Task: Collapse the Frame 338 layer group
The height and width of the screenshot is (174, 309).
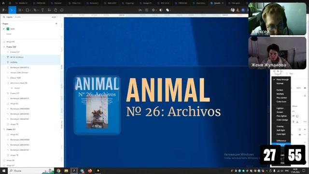Action: (x=4, y=47)
